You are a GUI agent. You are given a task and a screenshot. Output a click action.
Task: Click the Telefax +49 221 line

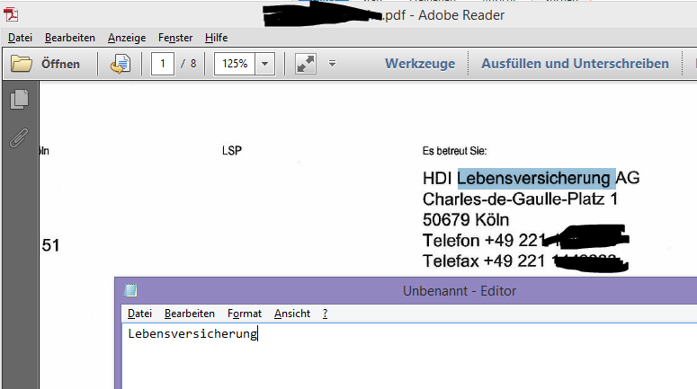coord(484,261)
